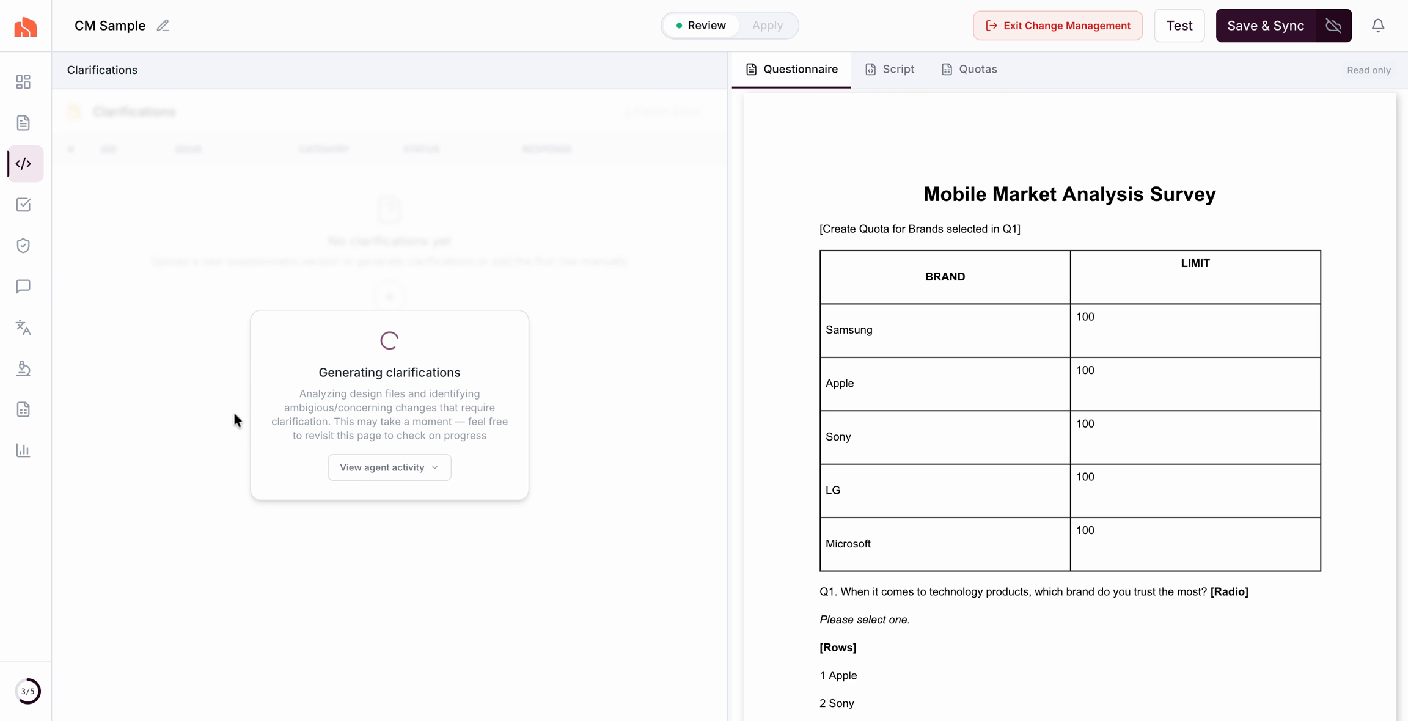Click the Test button
Image resolution: width=1408 pixels, height=721 pixels.
1179,26
